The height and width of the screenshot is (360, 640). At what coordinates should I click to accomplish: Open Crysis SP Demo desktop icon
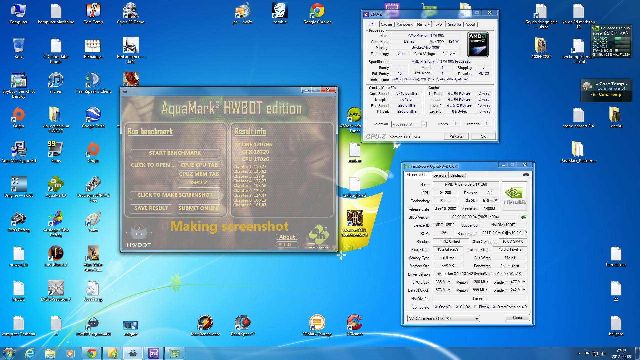click(x=131, y=13)
